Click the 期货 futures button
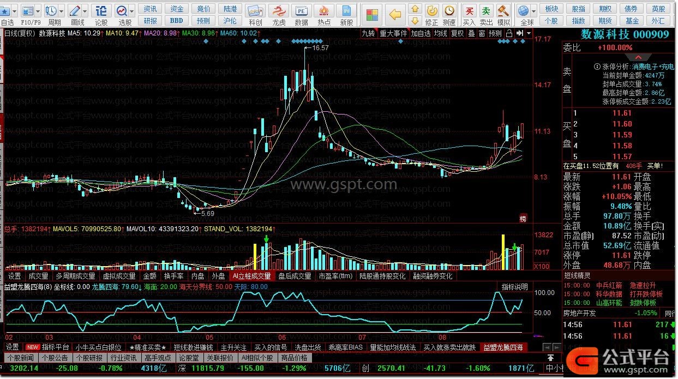Viewport: 678px width, 379px height. [x=605, y=21]
